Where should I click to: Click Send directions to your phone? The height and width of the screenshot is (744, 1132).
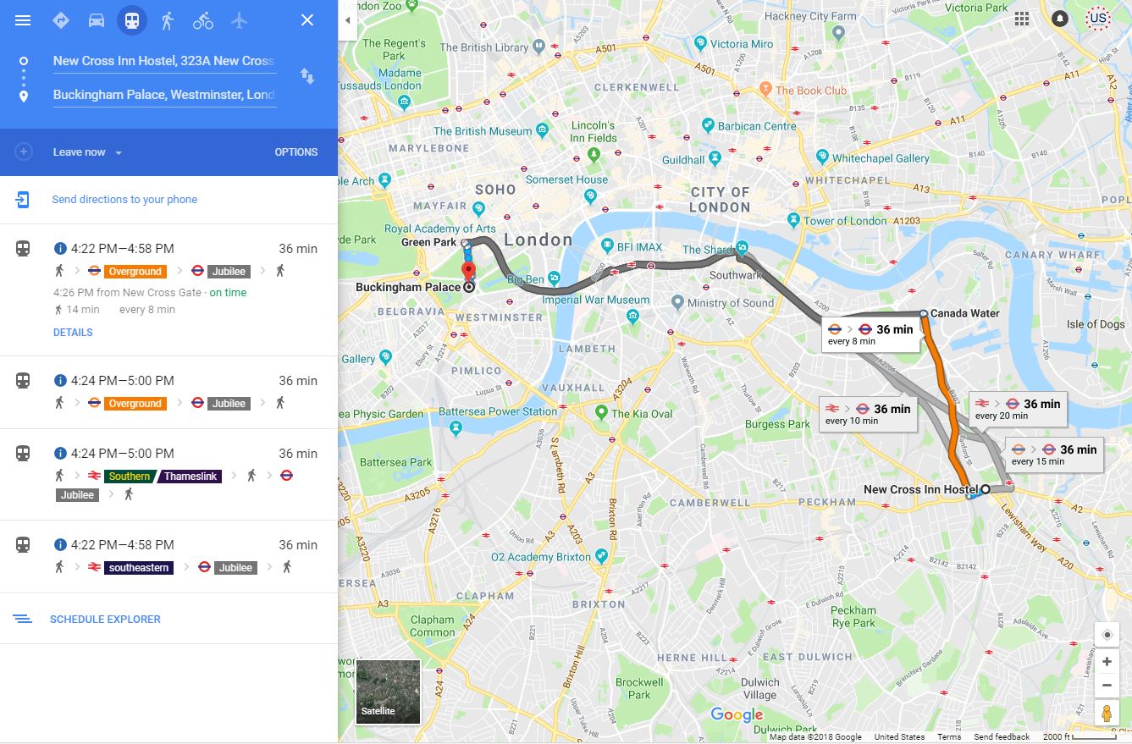coord(124,200)
